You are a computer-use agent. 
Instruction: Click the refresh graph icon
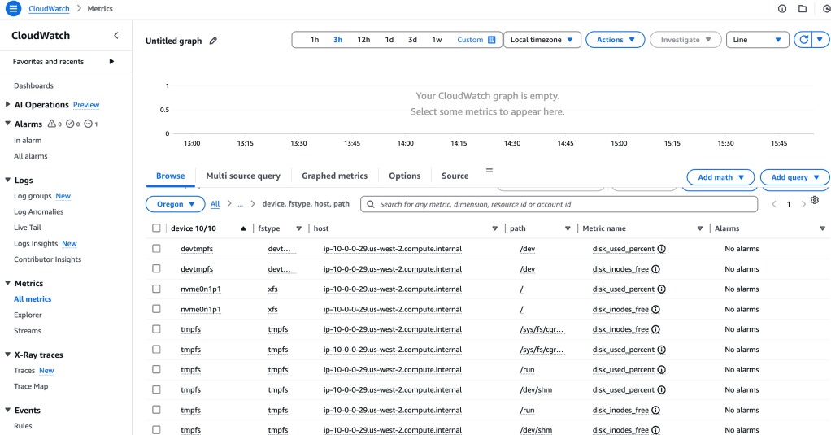pyautogui.click(x=803, y=40)
